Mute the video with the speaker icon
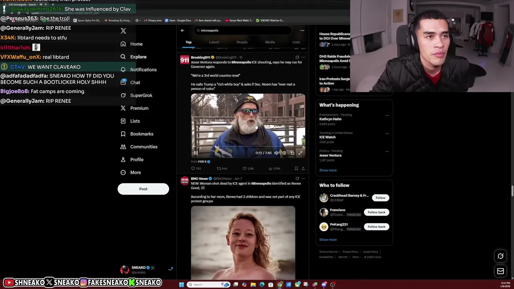This screenshot has width=514, height=289. [x=276, y=153]
